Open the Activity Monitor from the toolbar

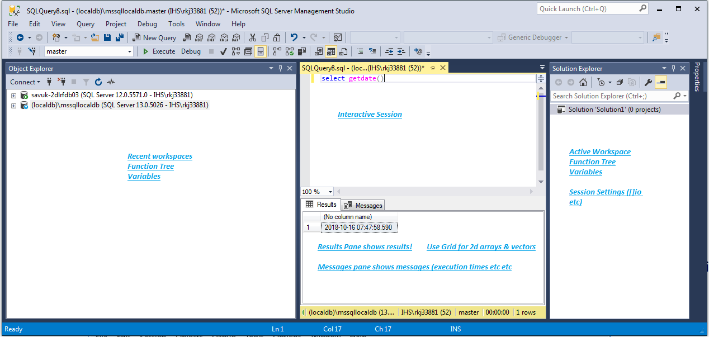pos(338,37)
